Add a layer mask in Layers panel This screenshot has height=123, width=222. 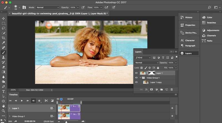pos(152,89)
